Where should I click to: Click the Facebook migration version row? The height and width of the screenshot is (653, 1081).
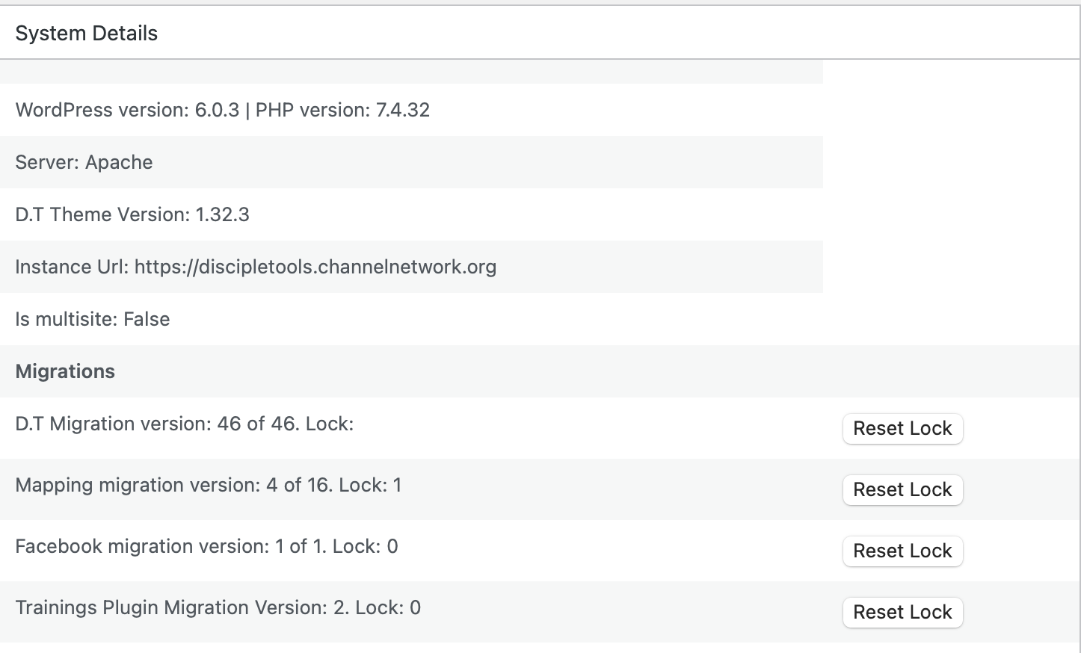pyautogui.click(x=207, y=546)
